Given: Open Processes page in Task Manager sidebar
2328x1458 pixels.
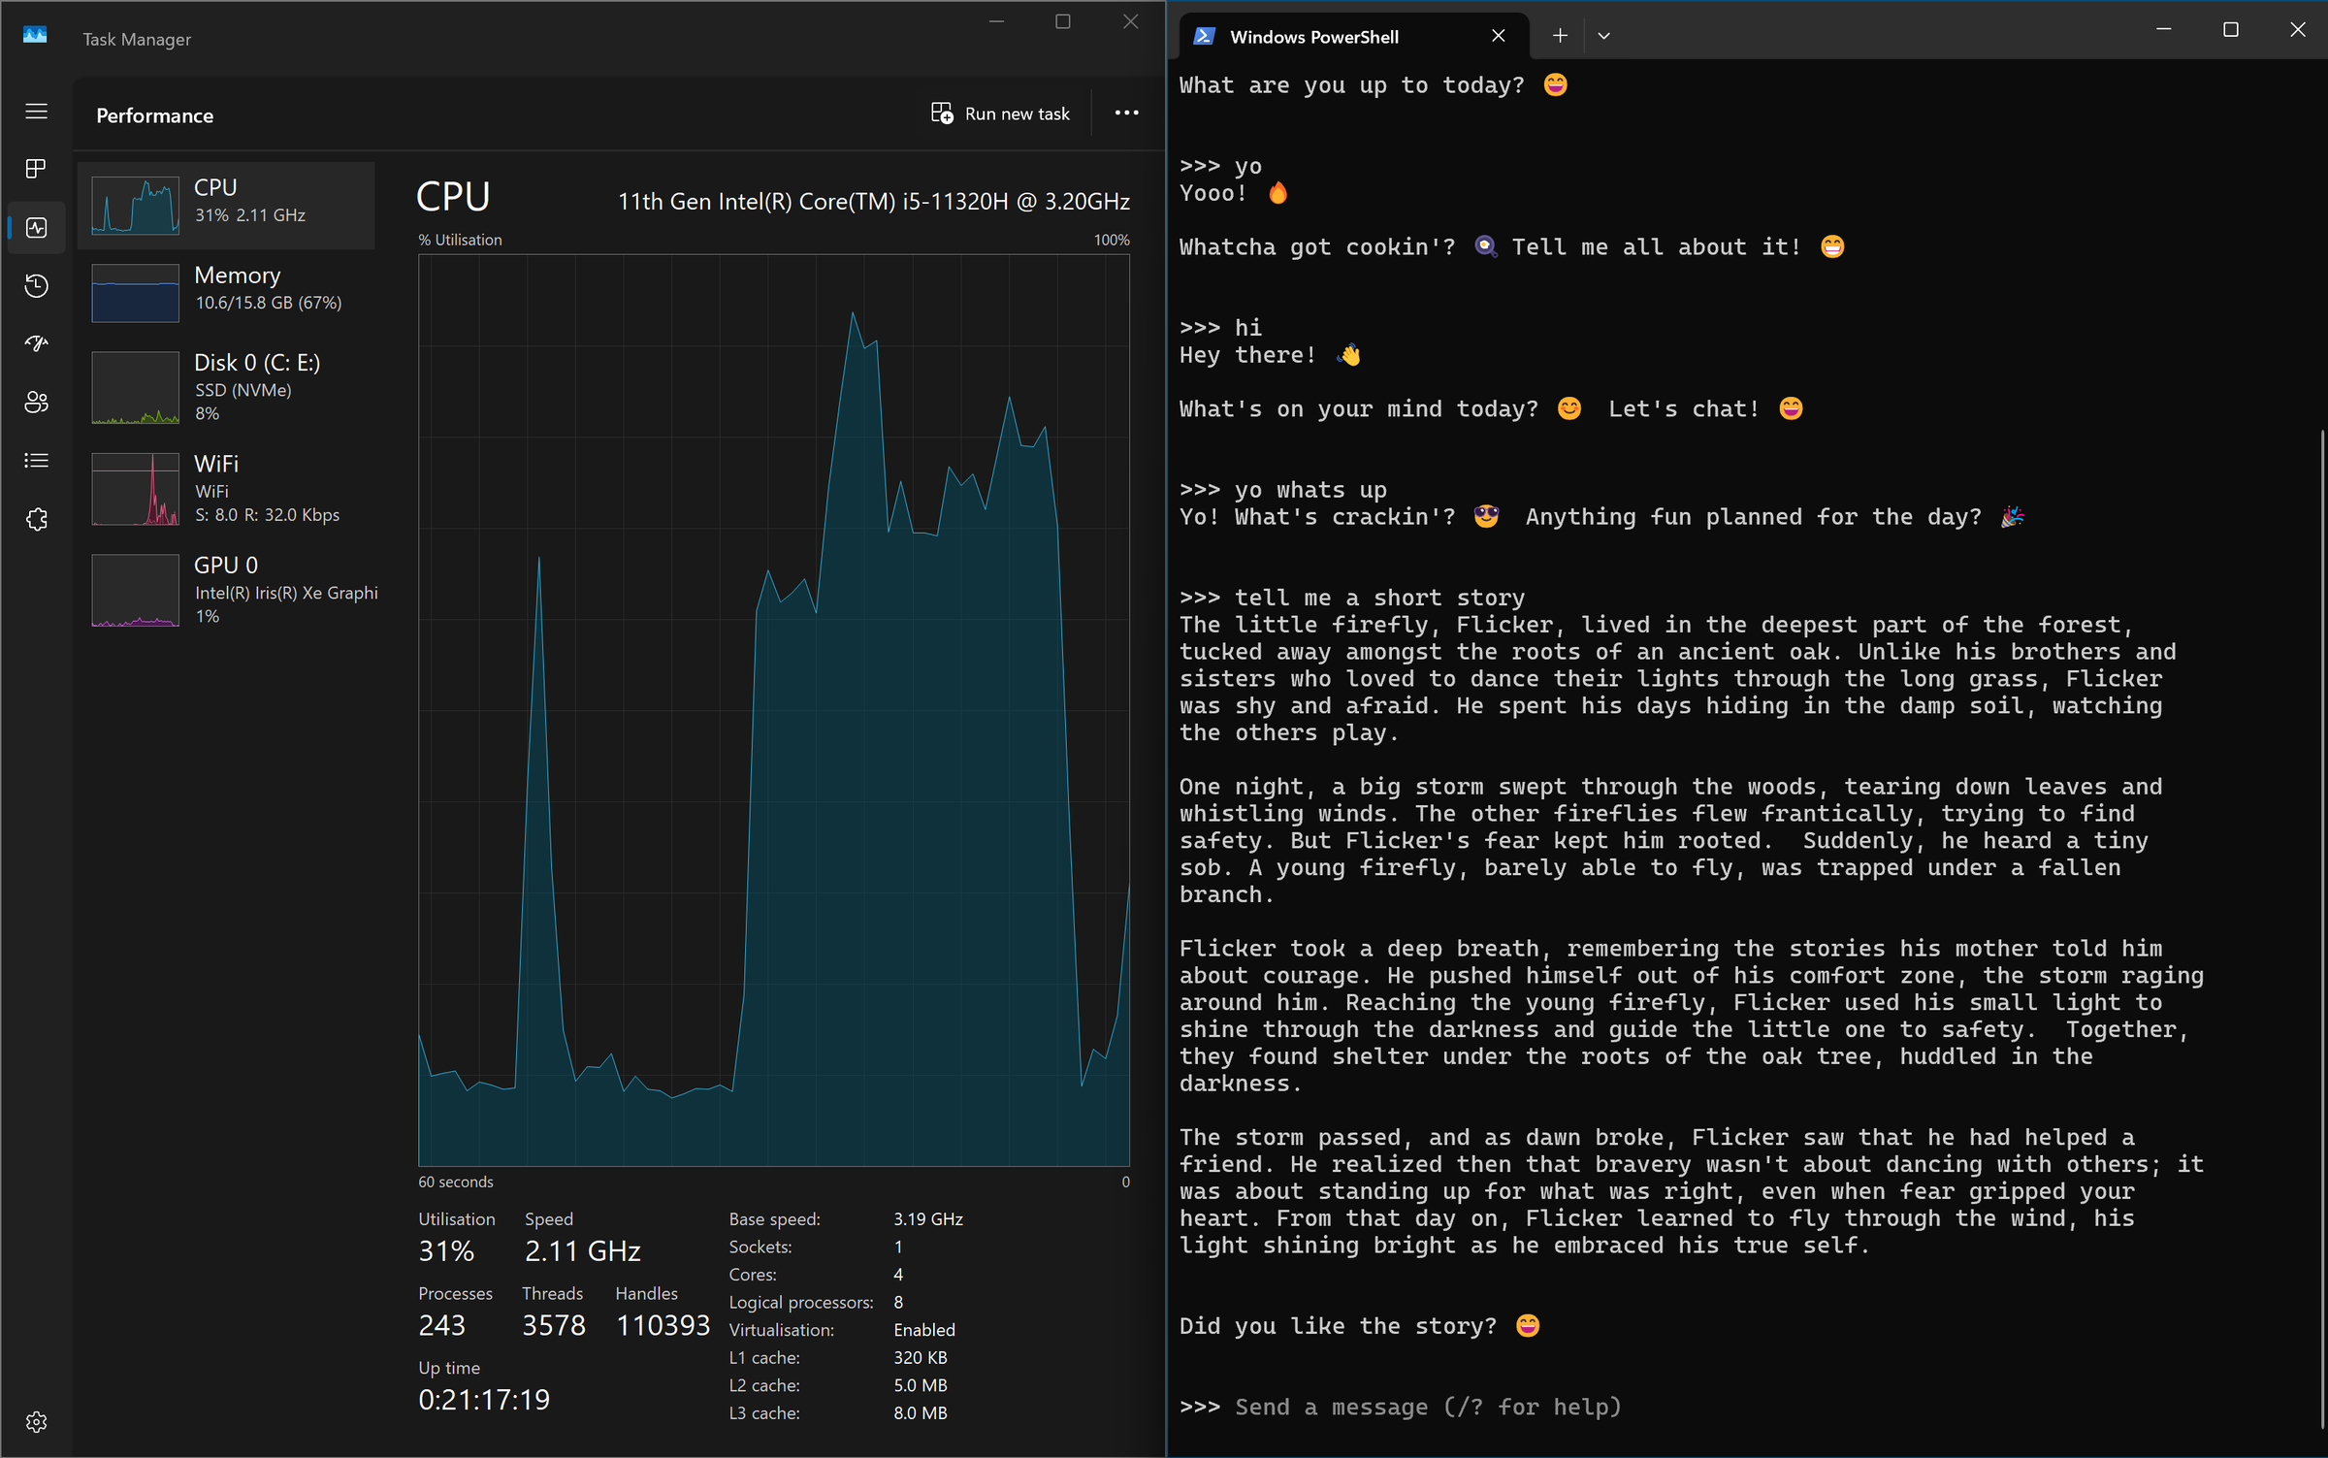Looking at the screenshot, I should [x=37, y=169].
